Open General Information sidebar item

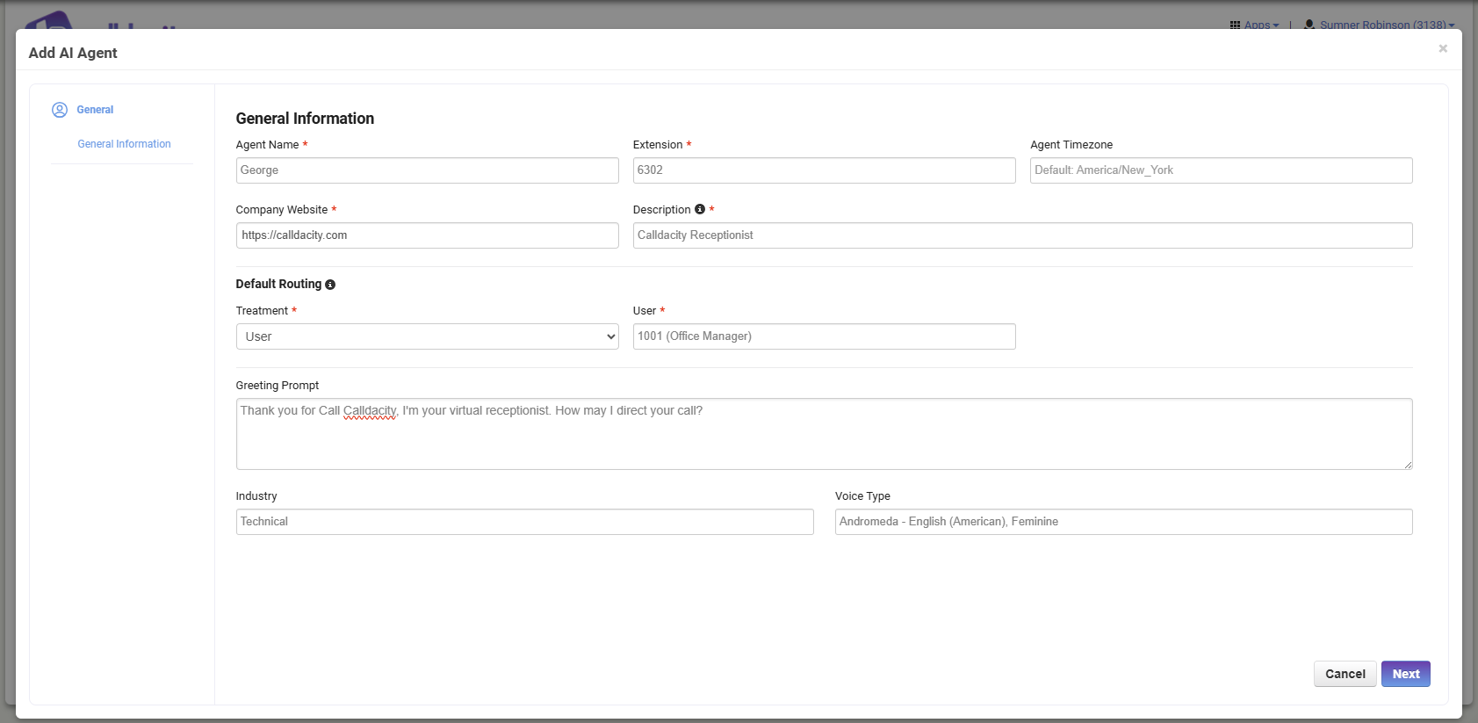coord(124,144)
